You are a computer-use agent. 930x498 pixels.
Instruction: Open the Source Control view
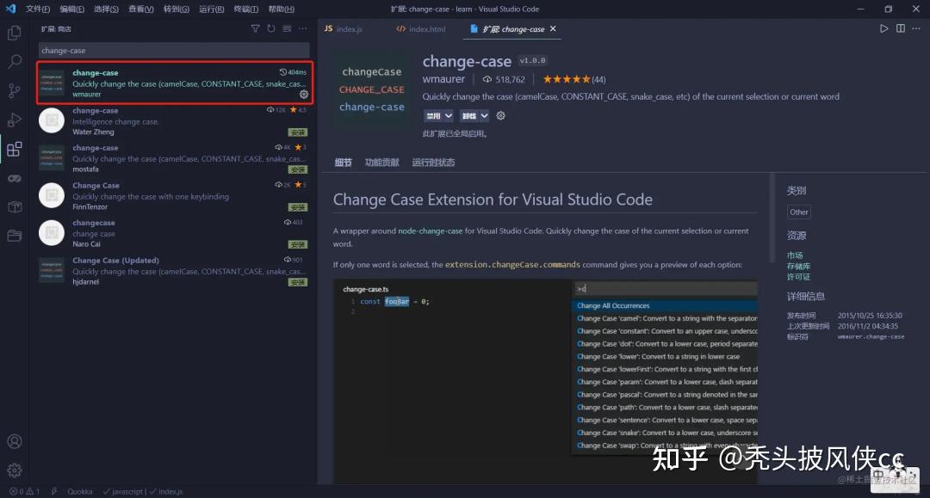point(15,90)
